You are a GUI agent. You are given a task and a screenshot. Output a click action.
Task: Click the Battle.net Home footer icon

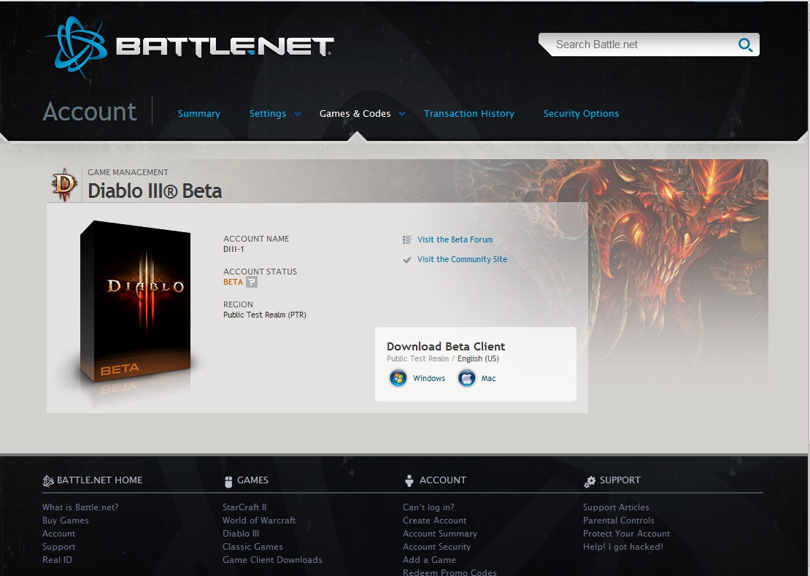pyautogui.click(x=48, y=481)
